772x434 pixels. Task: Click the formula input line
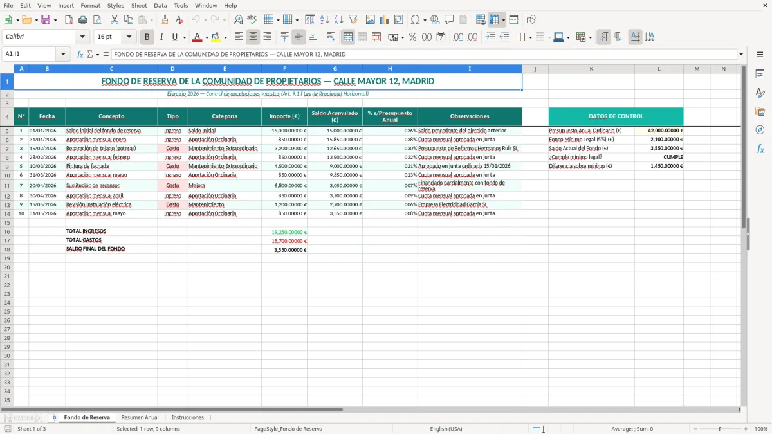(423, 54)
